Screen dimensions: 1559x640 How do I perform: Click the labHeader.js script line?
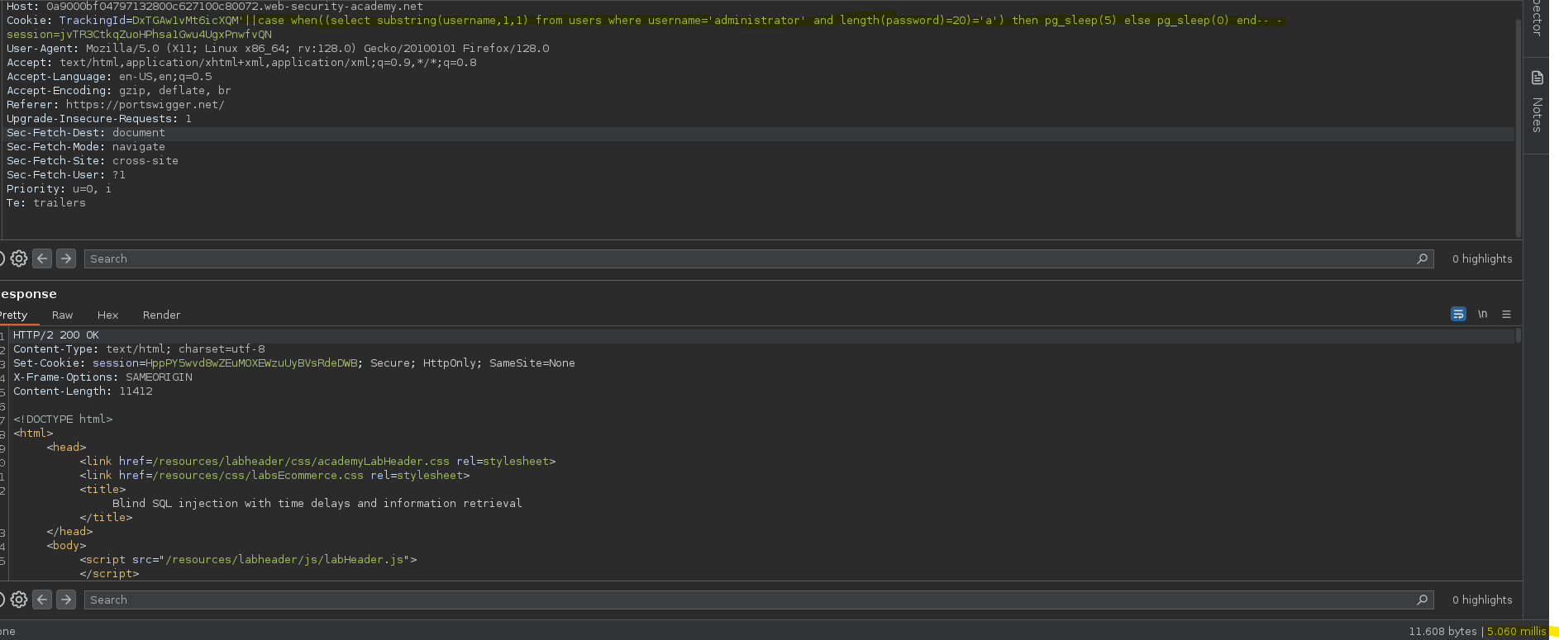[x=248, y=559]
